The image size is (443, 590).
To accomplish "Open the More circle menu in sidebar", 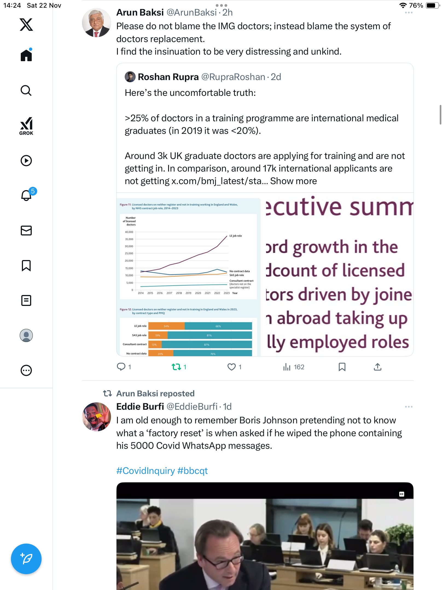I will (26, 371).
